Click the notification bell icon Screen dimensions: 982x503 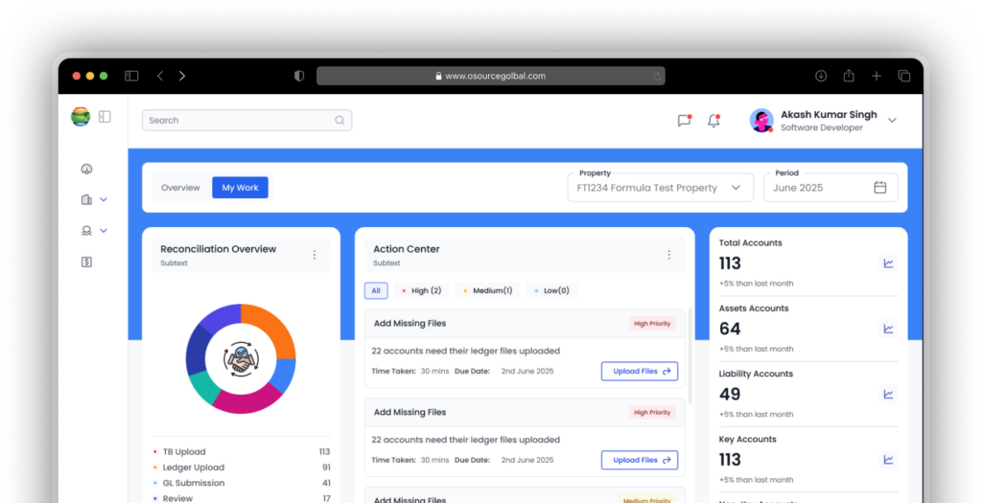[713, 121]
